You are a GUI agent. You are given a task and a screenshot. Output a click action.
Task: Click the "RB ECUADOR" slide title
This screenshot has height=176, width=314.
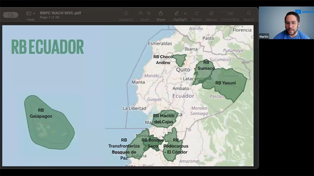pos(48,47)
